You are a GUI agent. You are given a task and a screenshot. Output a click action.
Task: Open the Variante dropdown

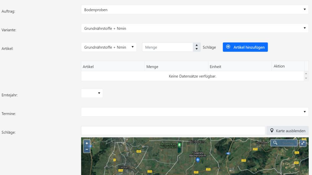(x=194, y=28)
